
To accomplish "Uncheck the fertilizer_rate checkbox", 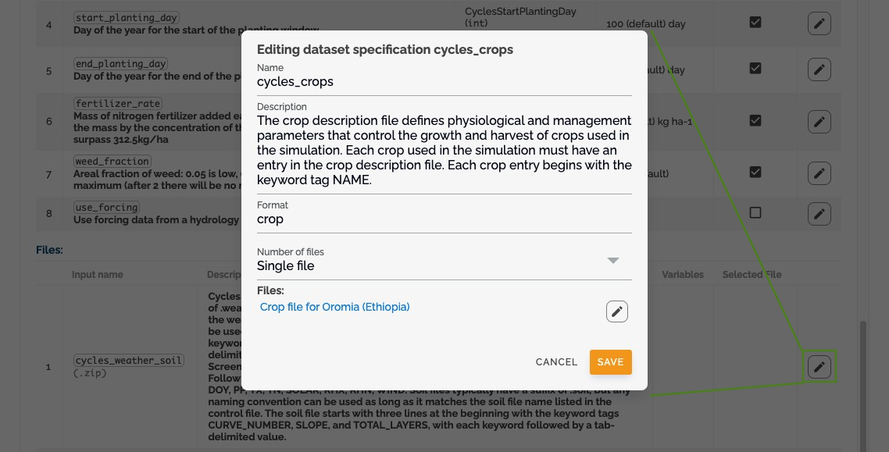I will [755, 120].
